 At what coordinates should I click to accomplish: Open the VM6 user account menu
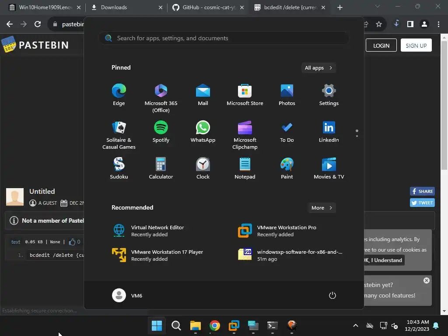click(x=127, y=295)
